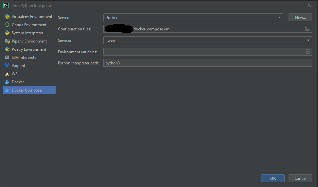Click the 'Environment variables:' label
This screenshot has height=187, width=318.
pos(78,52)
